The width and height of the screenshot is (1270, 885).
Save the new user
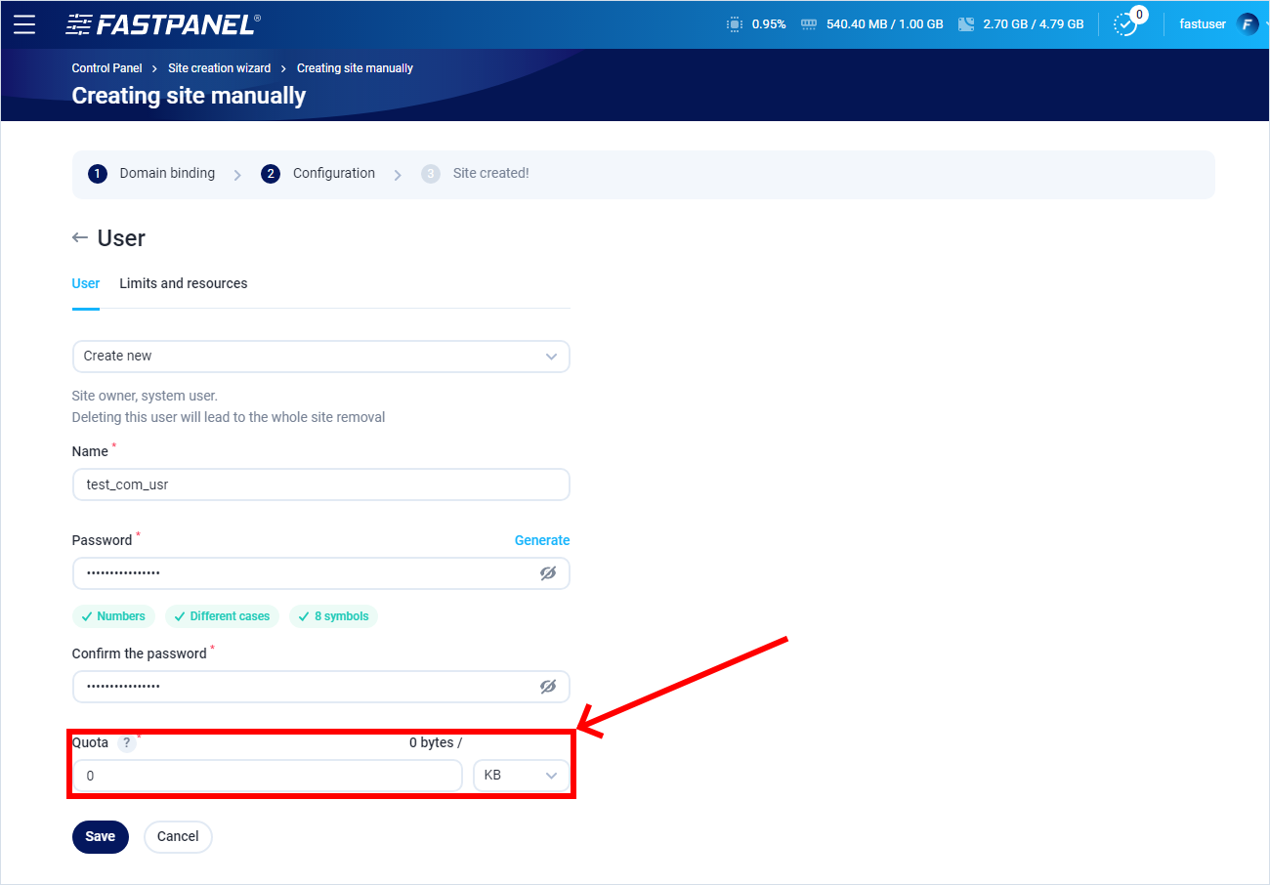(x=101, y=837)
